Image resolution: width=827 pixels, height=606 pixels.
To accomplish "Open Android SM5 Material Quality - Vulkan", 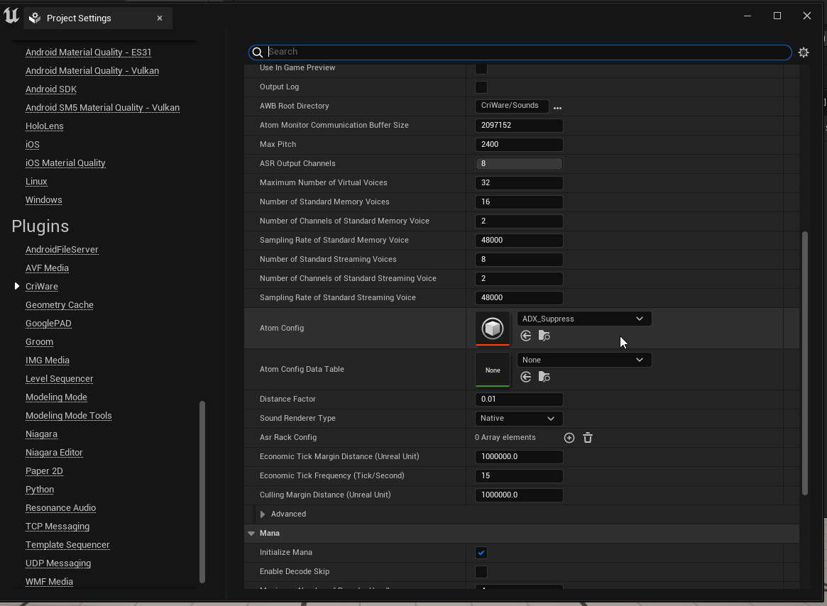I will click(x=102, y=108).
